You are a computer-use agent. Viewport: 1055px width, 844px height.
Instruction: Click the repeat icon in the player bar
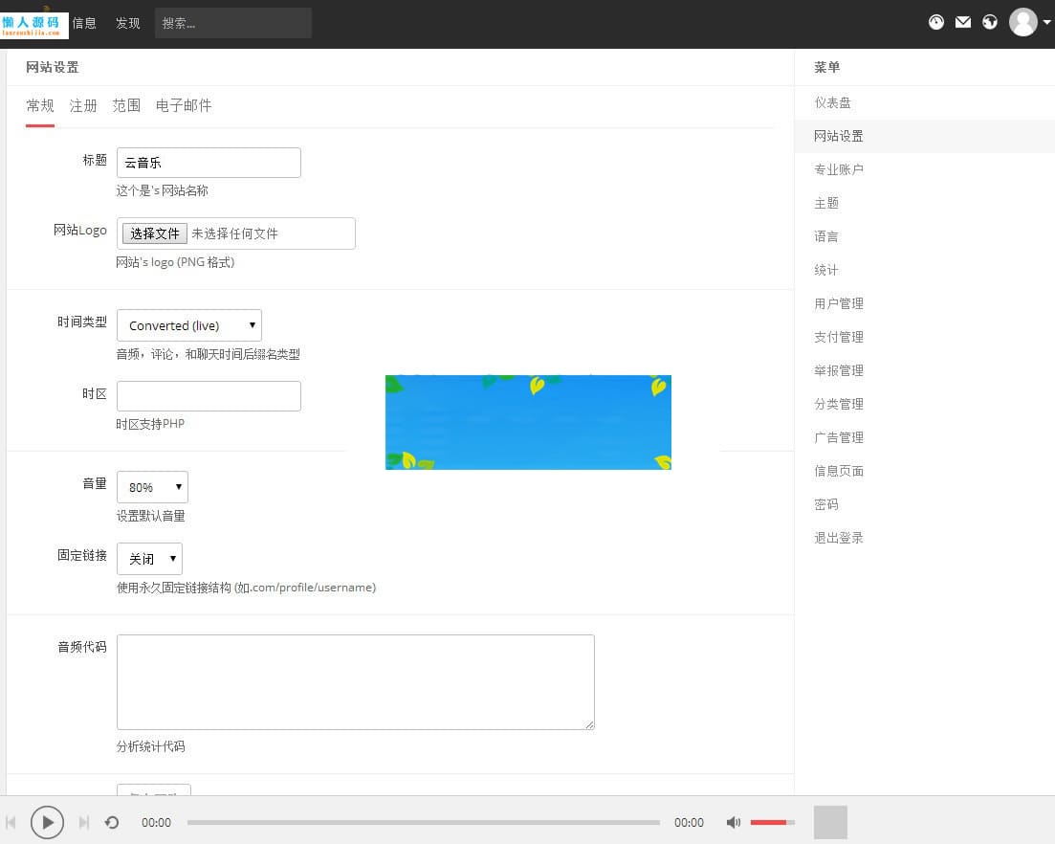pyautogui.click(x=113, y=821)
